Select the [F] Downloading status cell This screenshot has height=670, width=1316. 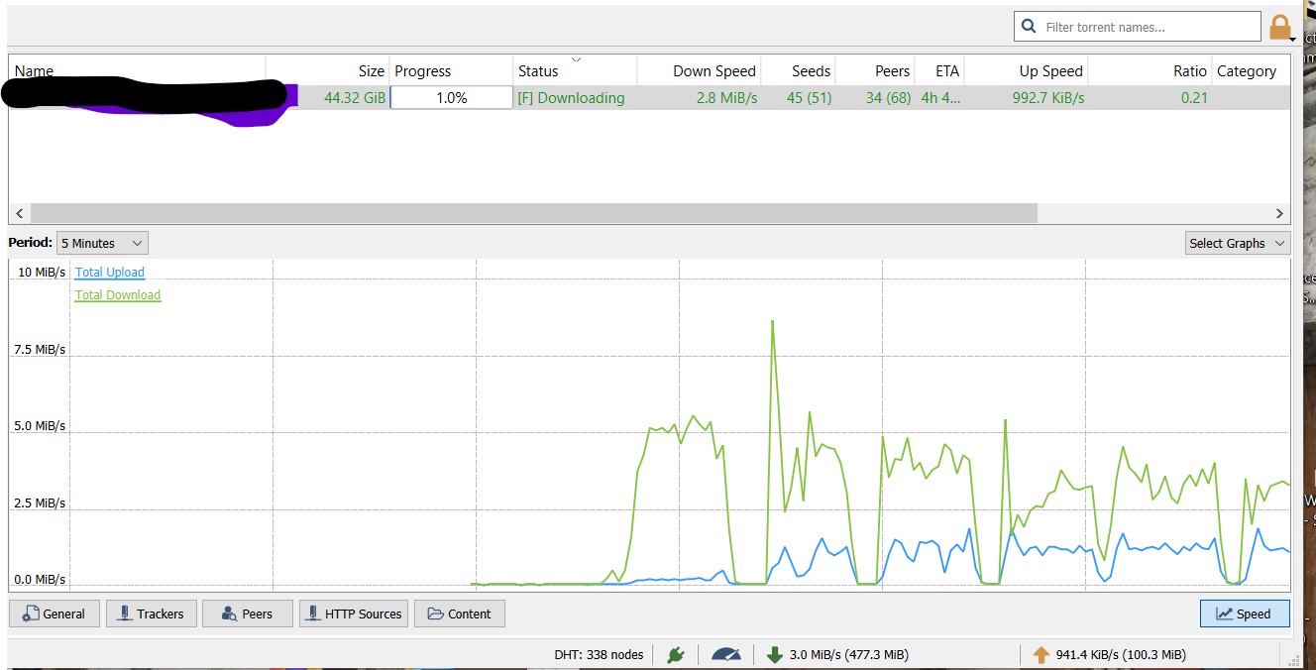(x=571, y=97)
